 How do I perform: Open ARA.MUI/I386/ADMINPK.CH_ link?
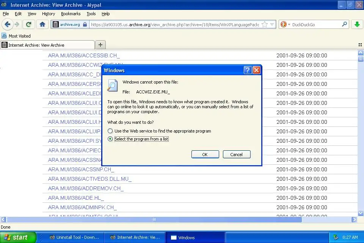82,207
